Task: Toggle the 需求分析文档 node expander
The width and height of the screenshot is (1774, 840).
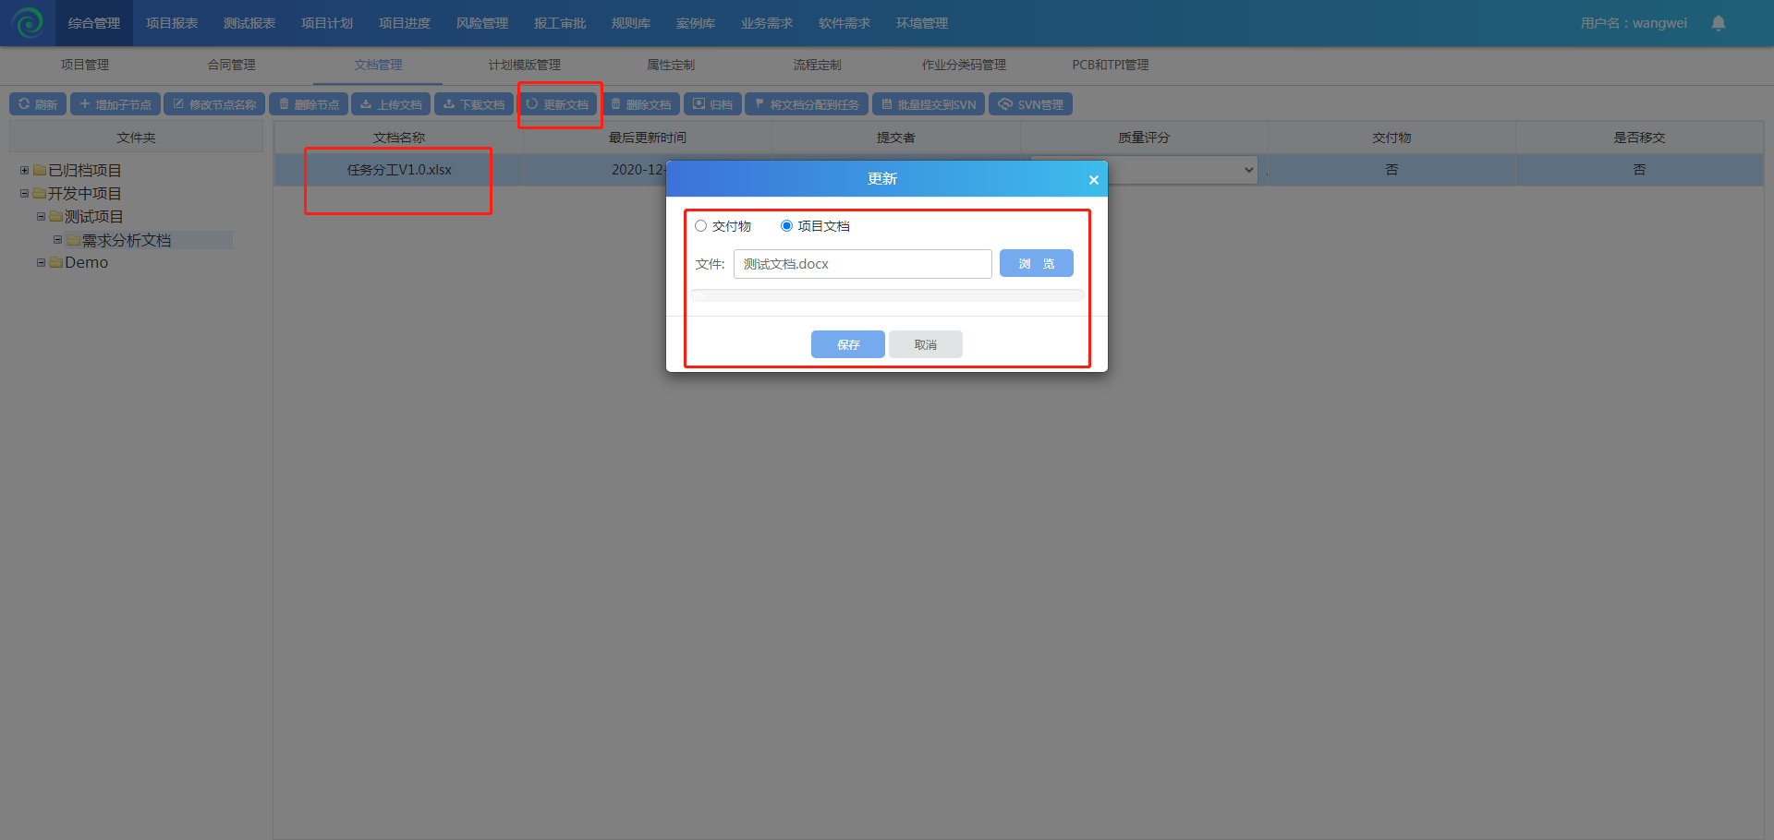Action: [x=57, y=240]
